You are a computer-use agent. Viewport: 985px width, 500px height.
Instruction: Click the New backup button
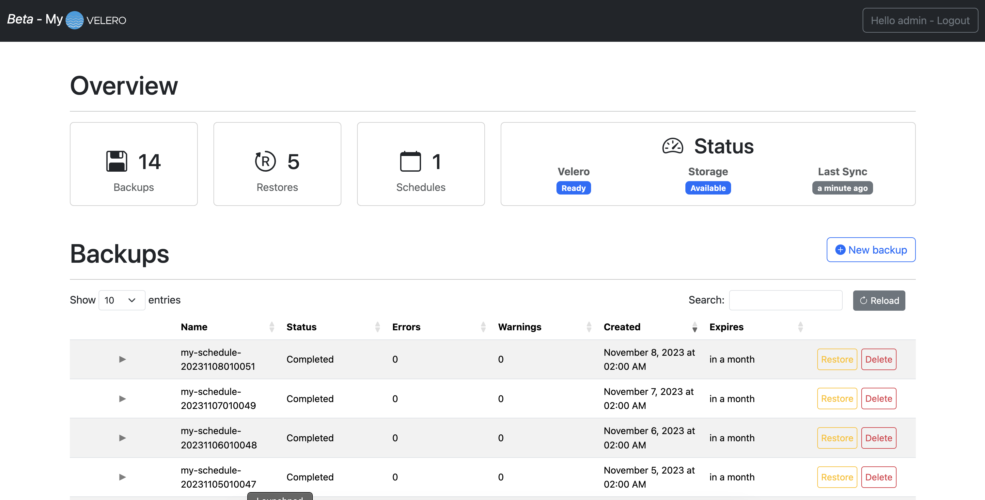871,250
